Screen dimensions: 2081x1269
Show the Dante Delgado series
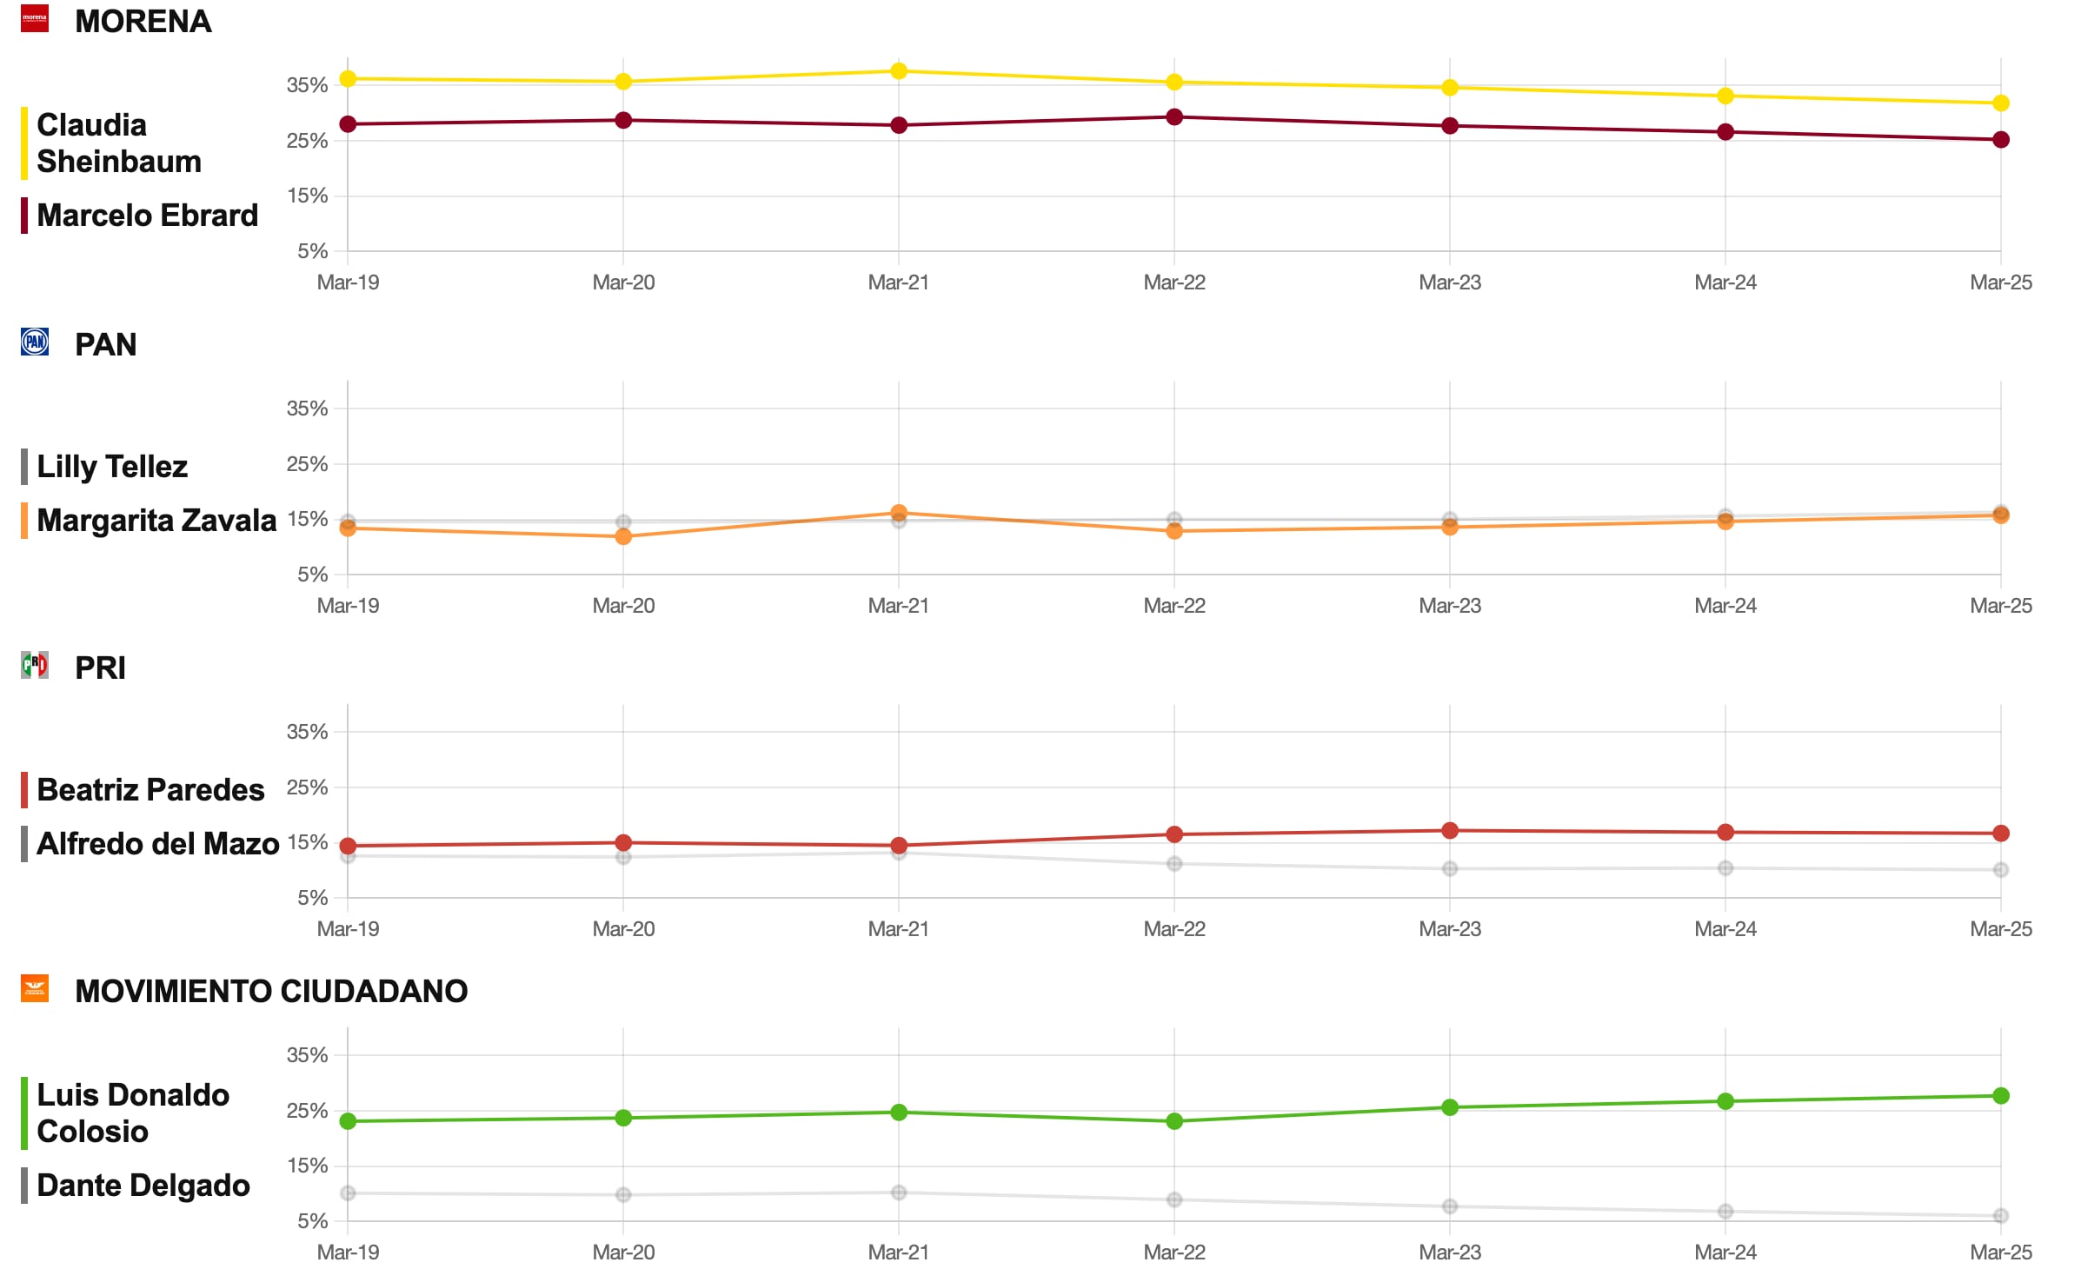pos(143,1186)
